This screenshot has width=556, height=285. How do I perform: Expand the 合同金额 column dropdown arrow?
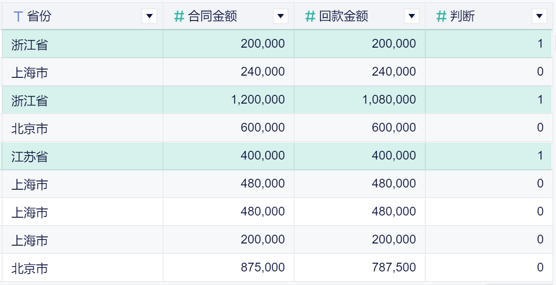click(281, 17)
